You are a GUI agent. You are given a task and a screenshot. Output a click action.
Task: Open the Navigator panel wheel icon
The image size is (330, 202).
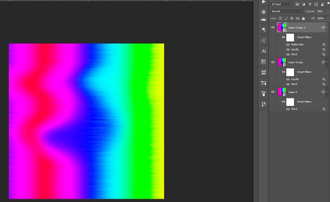[x=264, y=12]
